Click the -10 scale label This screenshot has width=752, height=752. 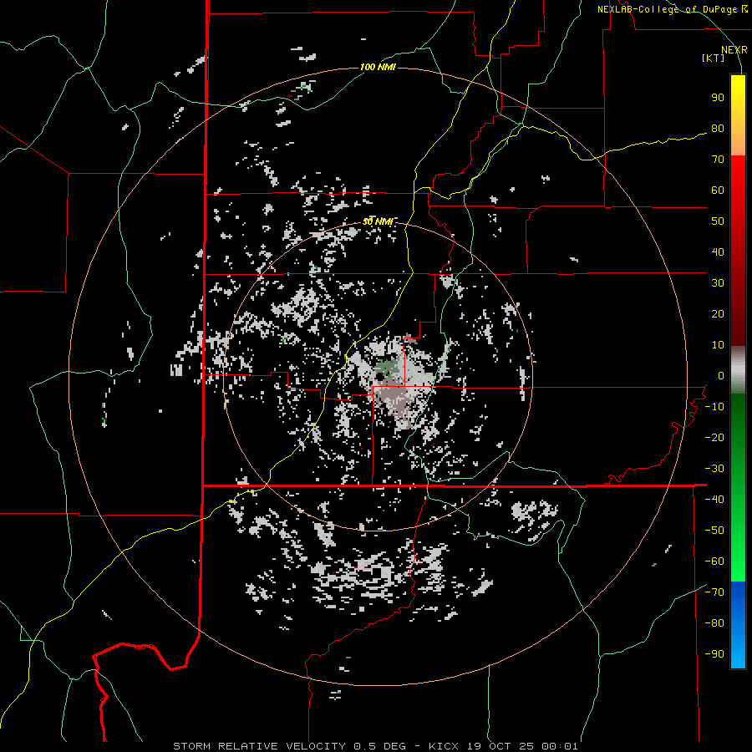[714, 407]
